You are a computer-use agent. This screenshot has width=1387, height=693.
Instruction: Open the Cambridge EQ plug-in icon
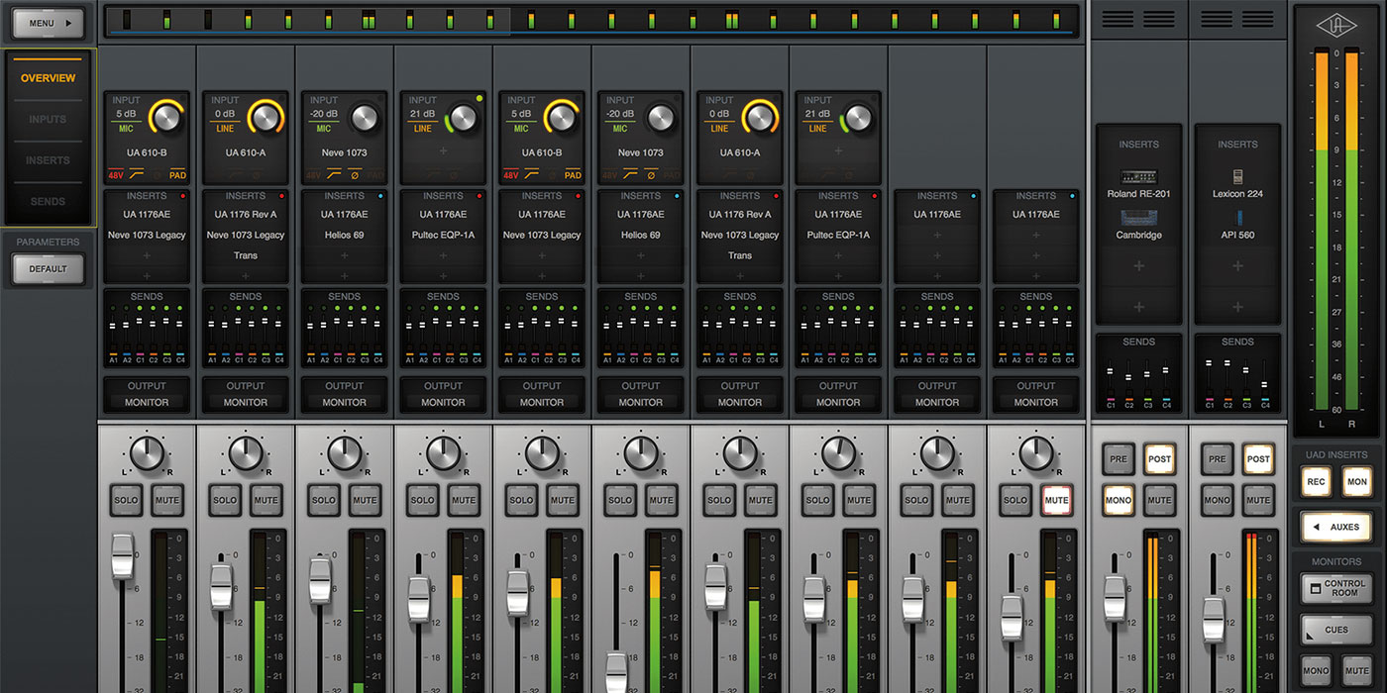(1138, 218)
